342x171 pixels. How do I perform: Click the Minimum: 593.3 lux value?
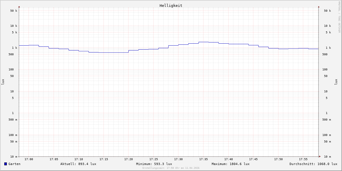(x=154, y=164)
